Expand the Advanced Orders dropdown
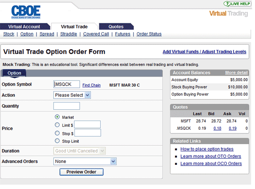This screenshot has width=255, height=189. [x=85, y=161]
